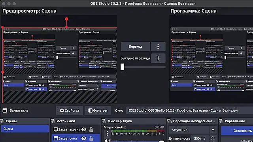The width and height of the screenshot is (253, 142).
Task: Open the Фильтры filters dialog
Action: pyautogui.click(x=98, y=110)
